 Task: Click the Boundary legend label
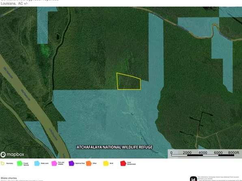pos(10,163)
